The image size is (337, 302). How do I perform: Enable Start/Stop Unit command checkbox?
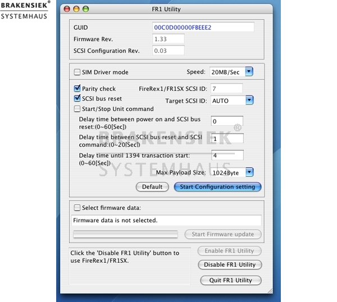pos(77,109)
